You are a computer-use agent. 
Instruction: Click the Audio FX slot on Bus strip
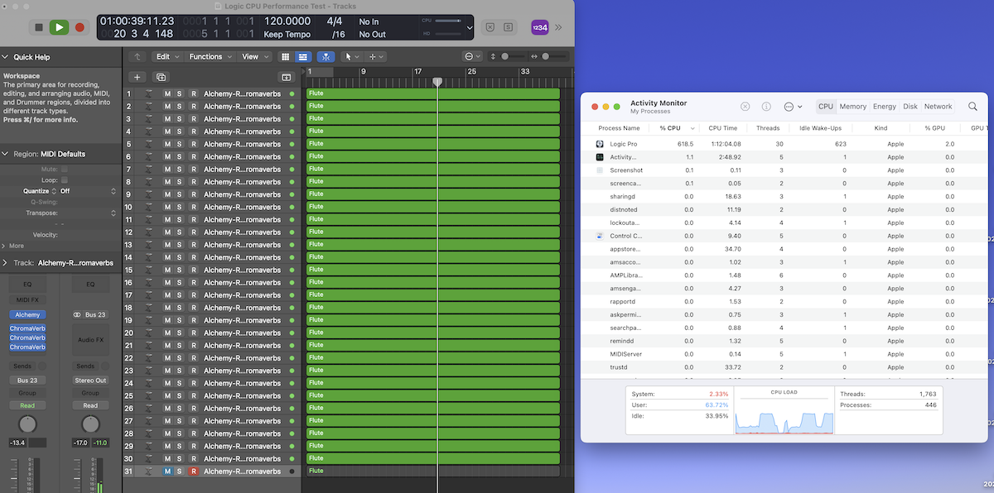(90, 340)
